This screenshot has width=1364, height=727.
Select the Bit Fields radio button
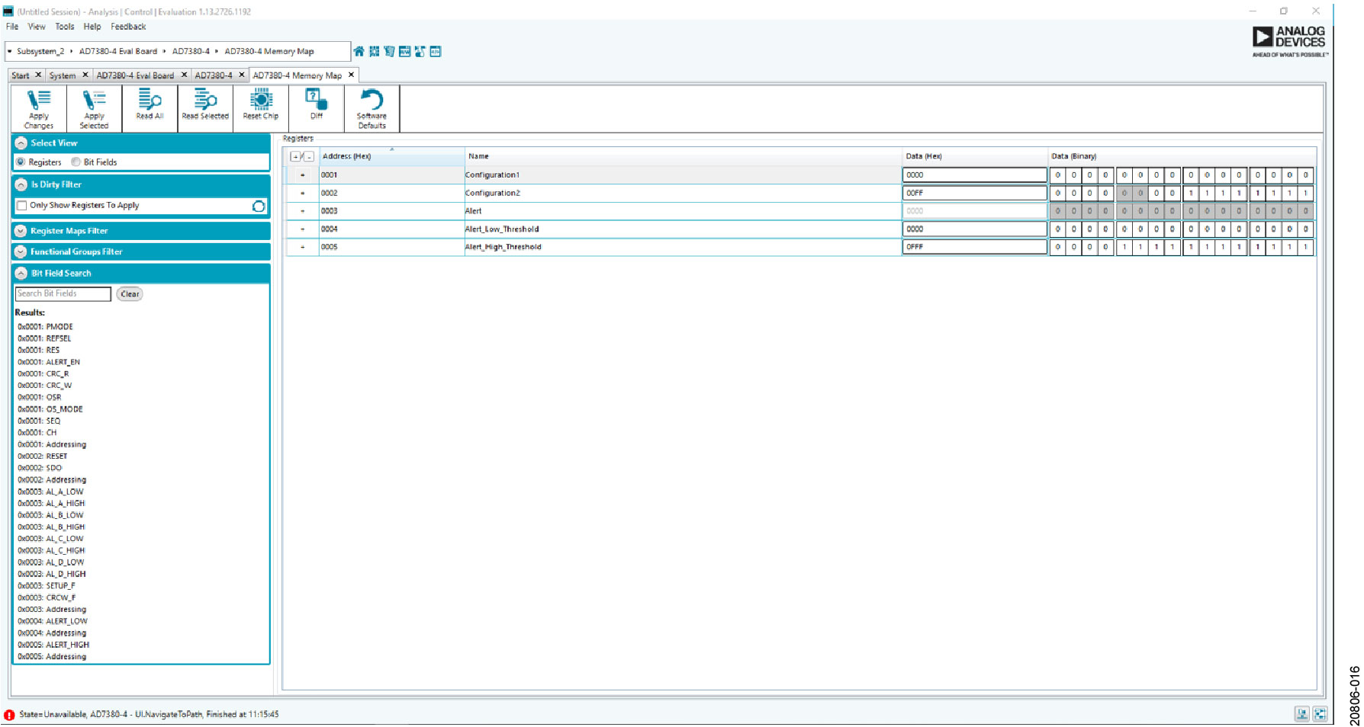(x=76, y=162)
